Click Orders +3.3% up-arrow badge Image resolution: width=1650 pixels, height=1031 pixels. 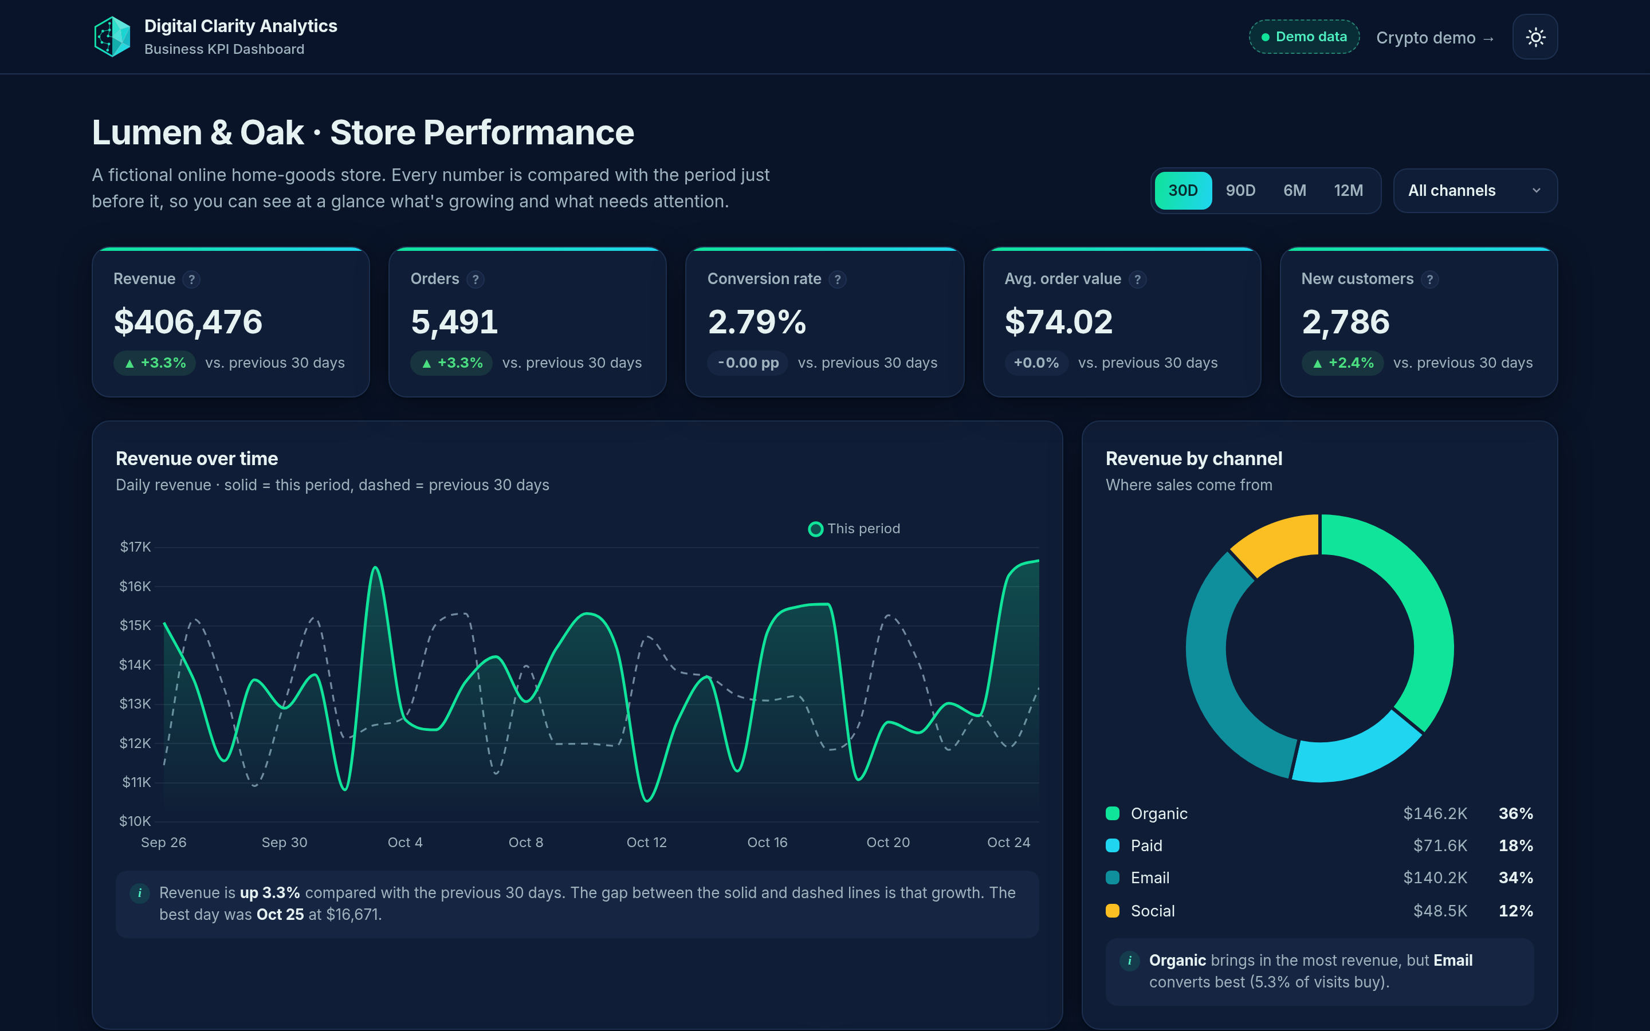coord(451,363)
